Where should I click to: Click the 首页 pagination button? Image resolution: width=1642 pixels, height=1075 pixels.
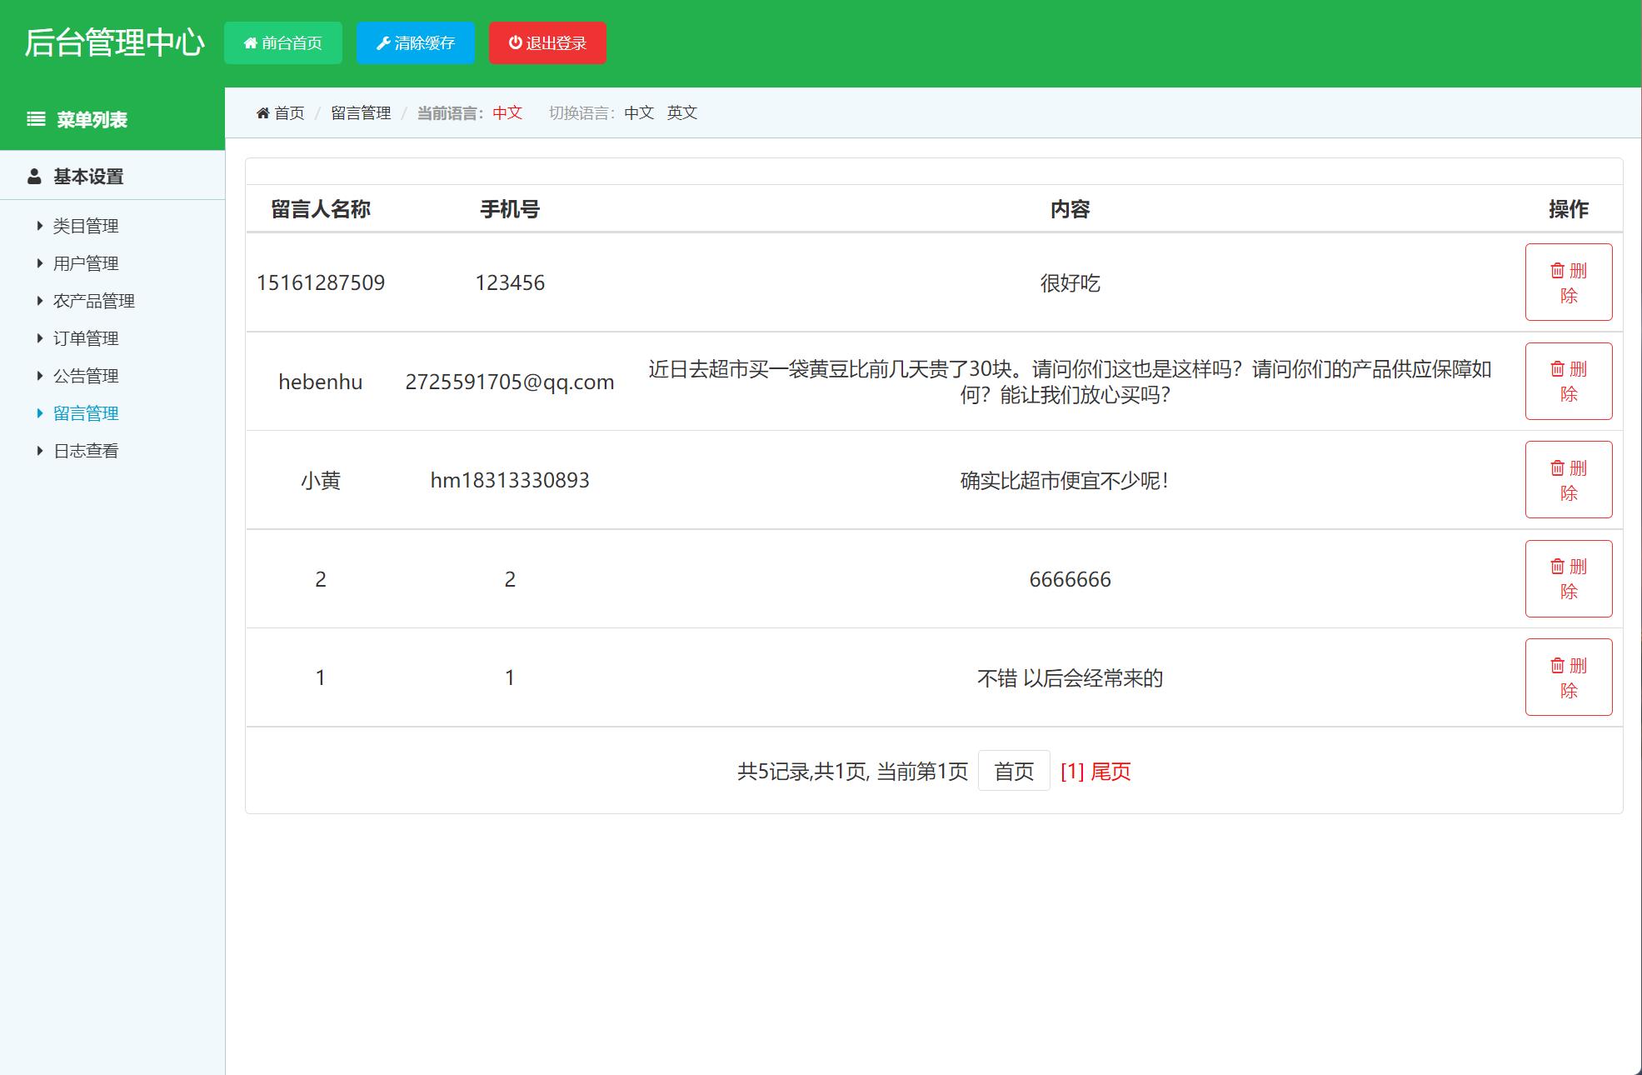tap(1013, 772)
